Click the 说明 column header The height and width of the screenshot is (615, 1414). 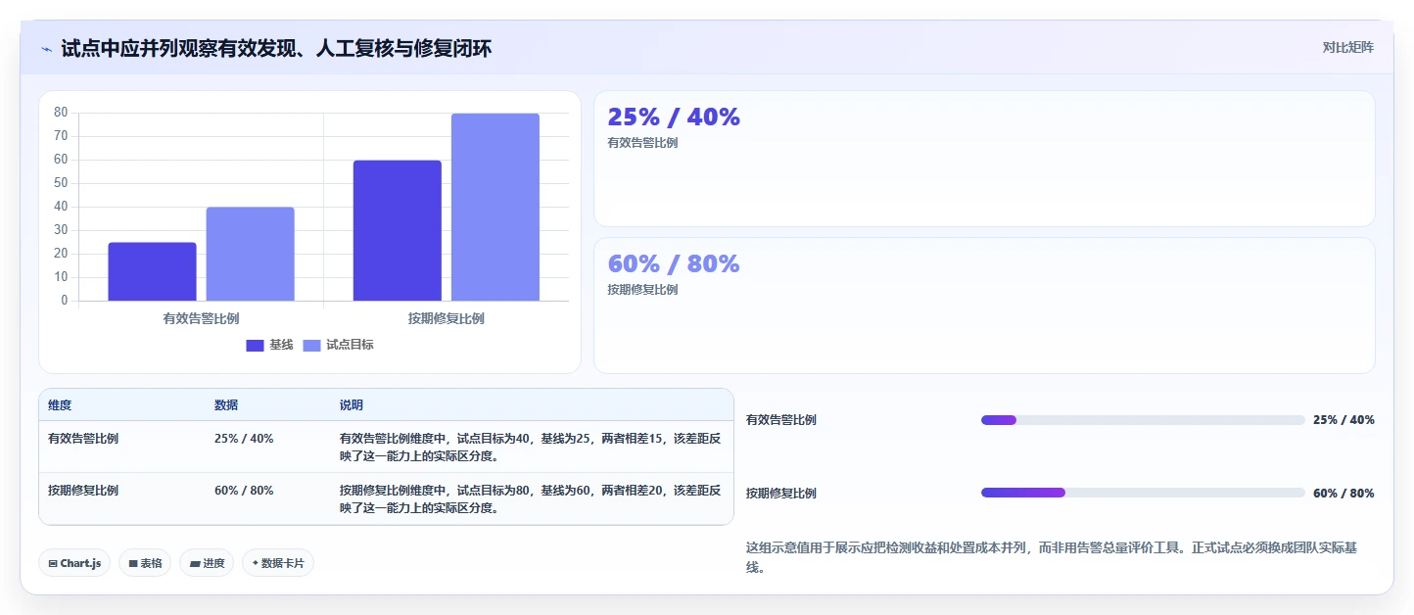click(x=352, y=405)
